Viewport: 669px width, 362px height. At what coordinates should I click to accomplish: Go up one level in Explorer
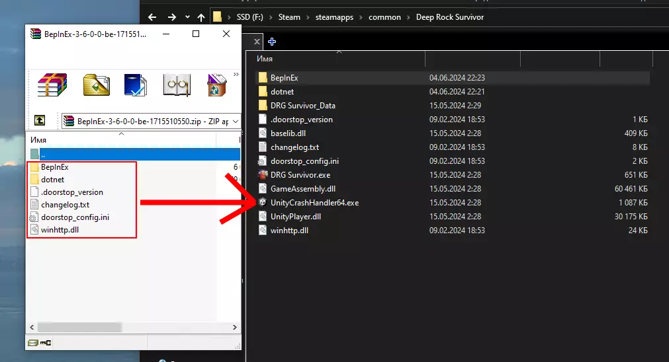pos(201,17)
